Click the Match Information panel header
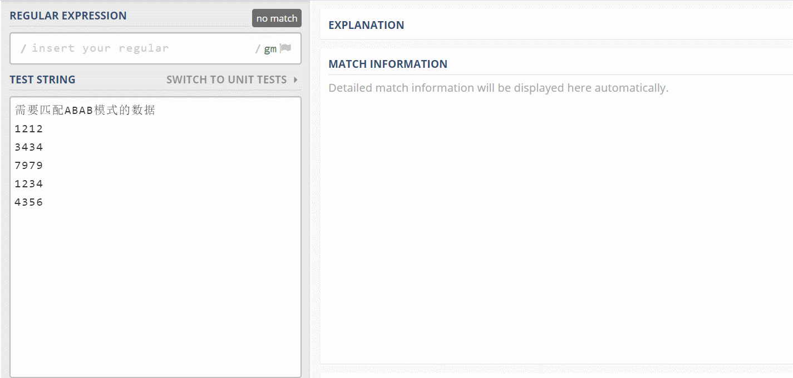Viewport: 793px width, 378px height. (x=388, y=64)
